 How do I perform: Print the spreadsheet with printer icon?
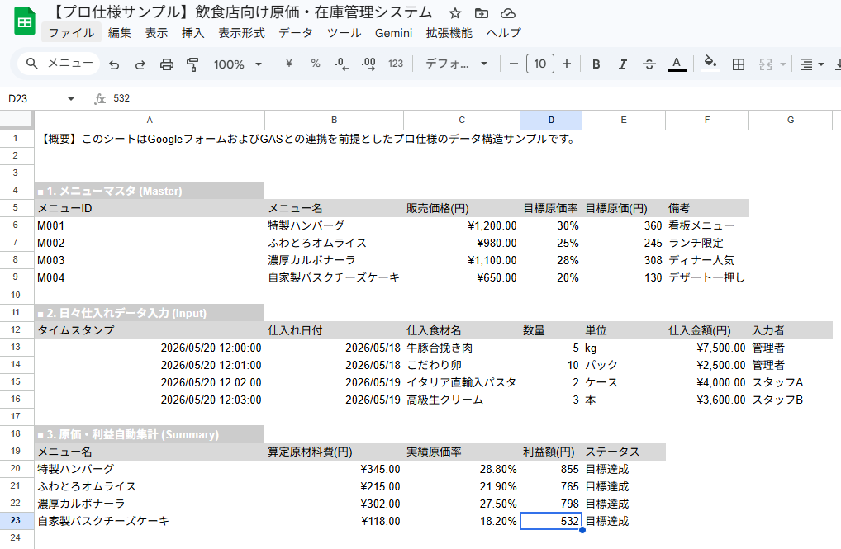(167, 64)
